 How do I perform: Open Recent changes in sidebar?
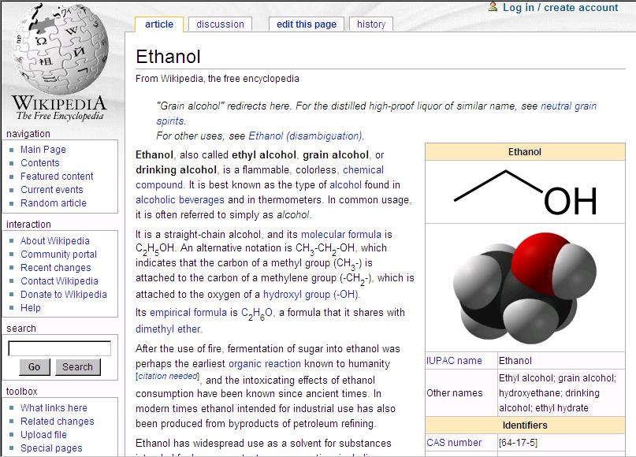click(55, 268)
